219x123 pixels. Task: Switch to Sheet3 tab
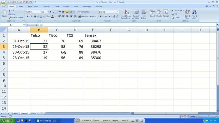coord(34,113)
